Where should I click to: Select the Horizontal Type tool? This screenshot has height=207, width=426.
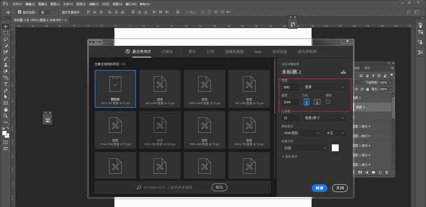coord(6,84)
